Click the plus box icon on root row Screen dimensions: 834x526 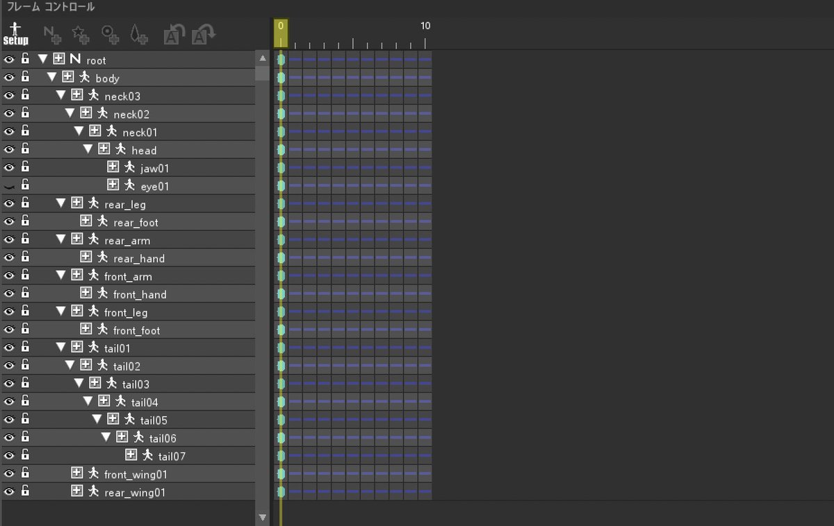coord(58,60)
